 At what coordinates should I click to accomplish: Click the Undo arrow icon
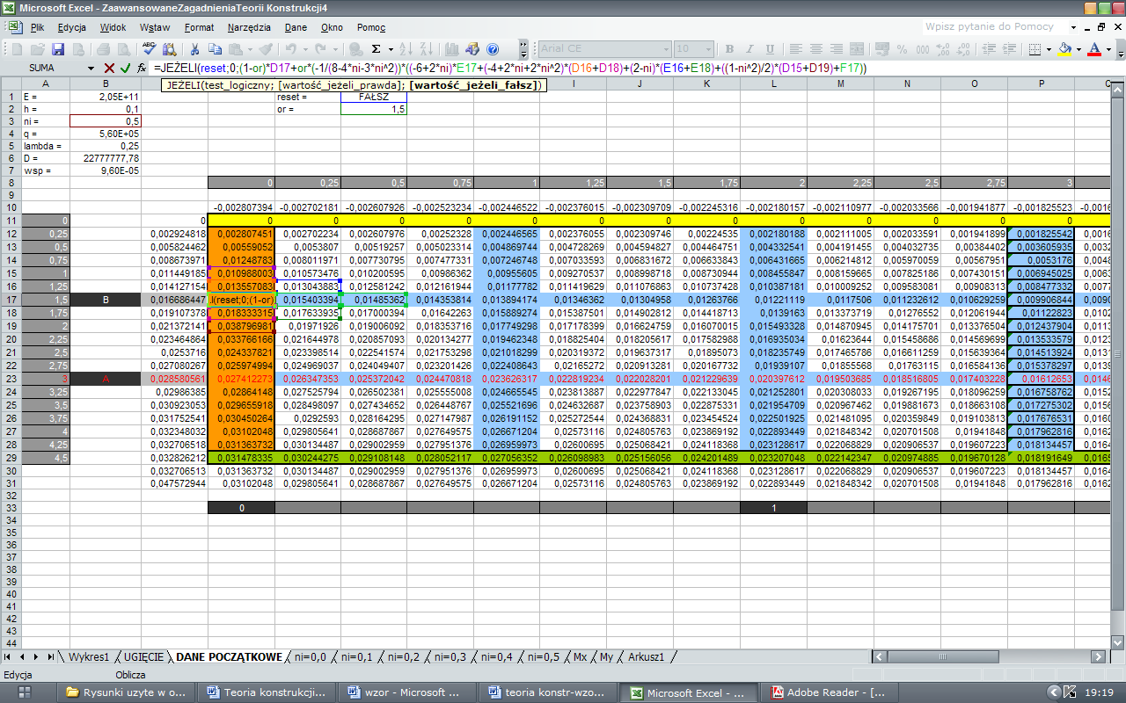click(x=290, y=49)
